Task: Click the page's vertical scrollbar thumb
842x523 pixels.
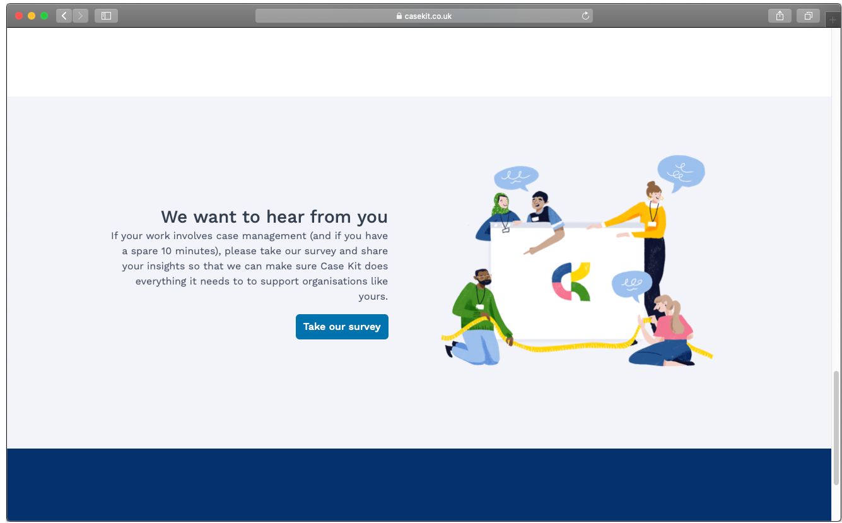Action: click(x=836, y=428)
